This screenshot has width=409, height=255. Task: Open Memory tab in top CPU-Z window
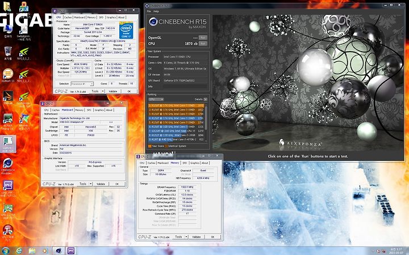pyautogui.click(x=91, y=18)
